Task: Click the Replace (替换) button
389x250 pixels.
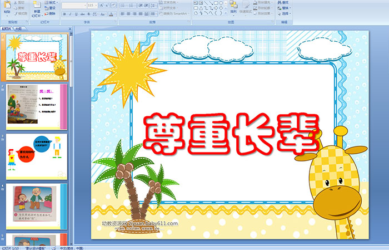Action: [285, 8]
